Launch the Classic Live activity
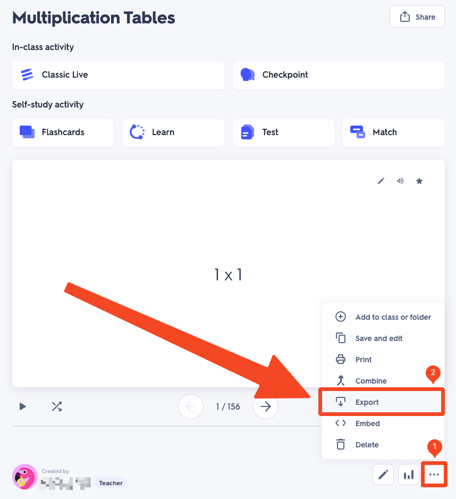Screen dimensions: 456x499 tap(119, 76)
